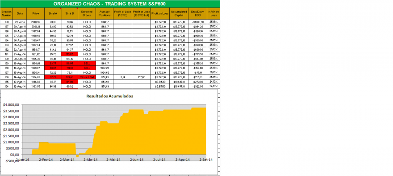393x176 pixels.
Task: Select the 'Profit or Loss (10 CFD Lot)' header
Action: tap(142, 13)
